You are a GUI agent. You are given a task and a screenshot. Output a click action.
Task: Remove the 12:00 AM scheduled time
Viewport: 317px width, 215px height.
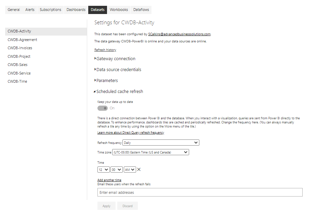coord(139,170)
